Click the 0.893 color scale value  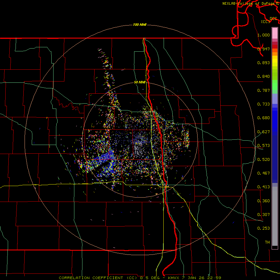[x=264, y=63]
